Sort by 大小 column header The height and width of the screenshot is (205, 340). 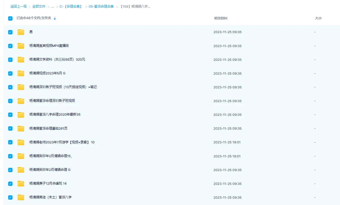pos(318,18)
